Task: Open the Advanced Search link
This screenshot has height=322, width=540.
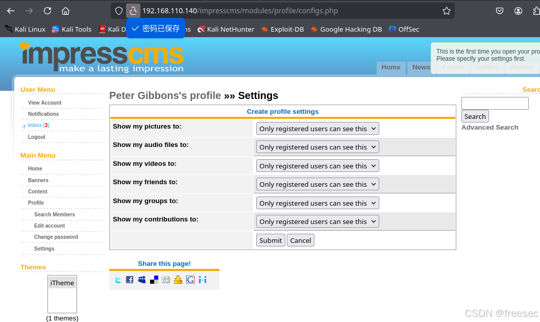Action: pyautogui.click(x=489, y=128)
